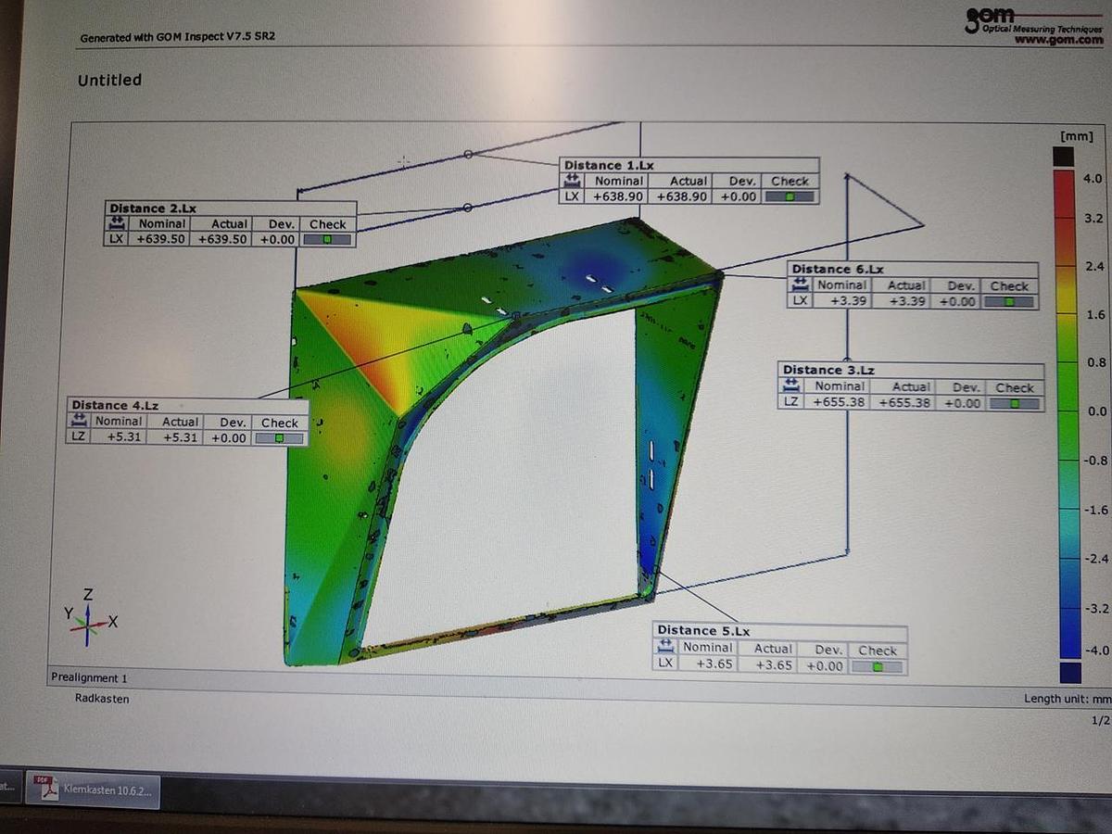Click actual value +638.90 in Distance 1.Lx
The image size is (1112, 834).
tap(681, 196)
